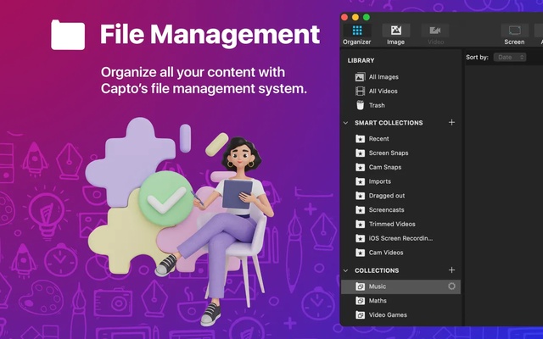
Task: Select the Music collection row
Action: 400,286
